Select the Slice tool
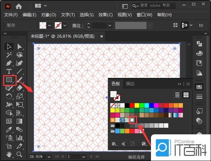This screenshot has width=211, height=161. (x=20, y=146)
